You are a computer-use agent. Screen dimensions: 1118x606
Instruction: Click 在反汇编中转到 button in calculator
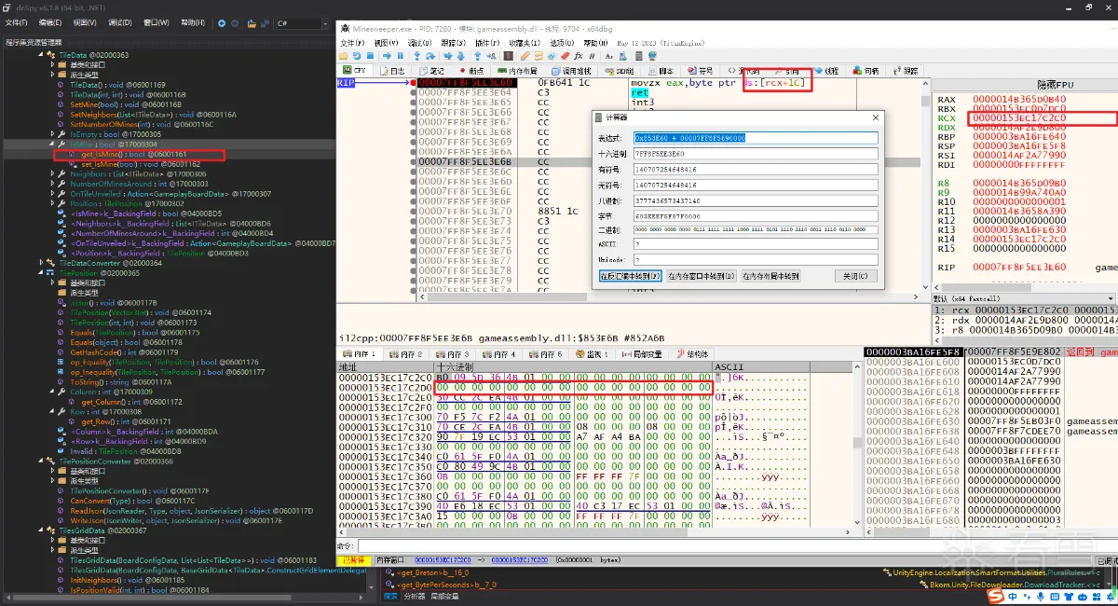coord(630,276)
